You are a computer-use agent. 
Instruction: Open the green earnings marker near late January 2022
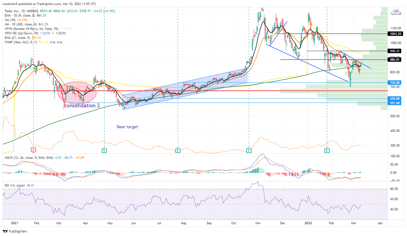click(327, 150)
